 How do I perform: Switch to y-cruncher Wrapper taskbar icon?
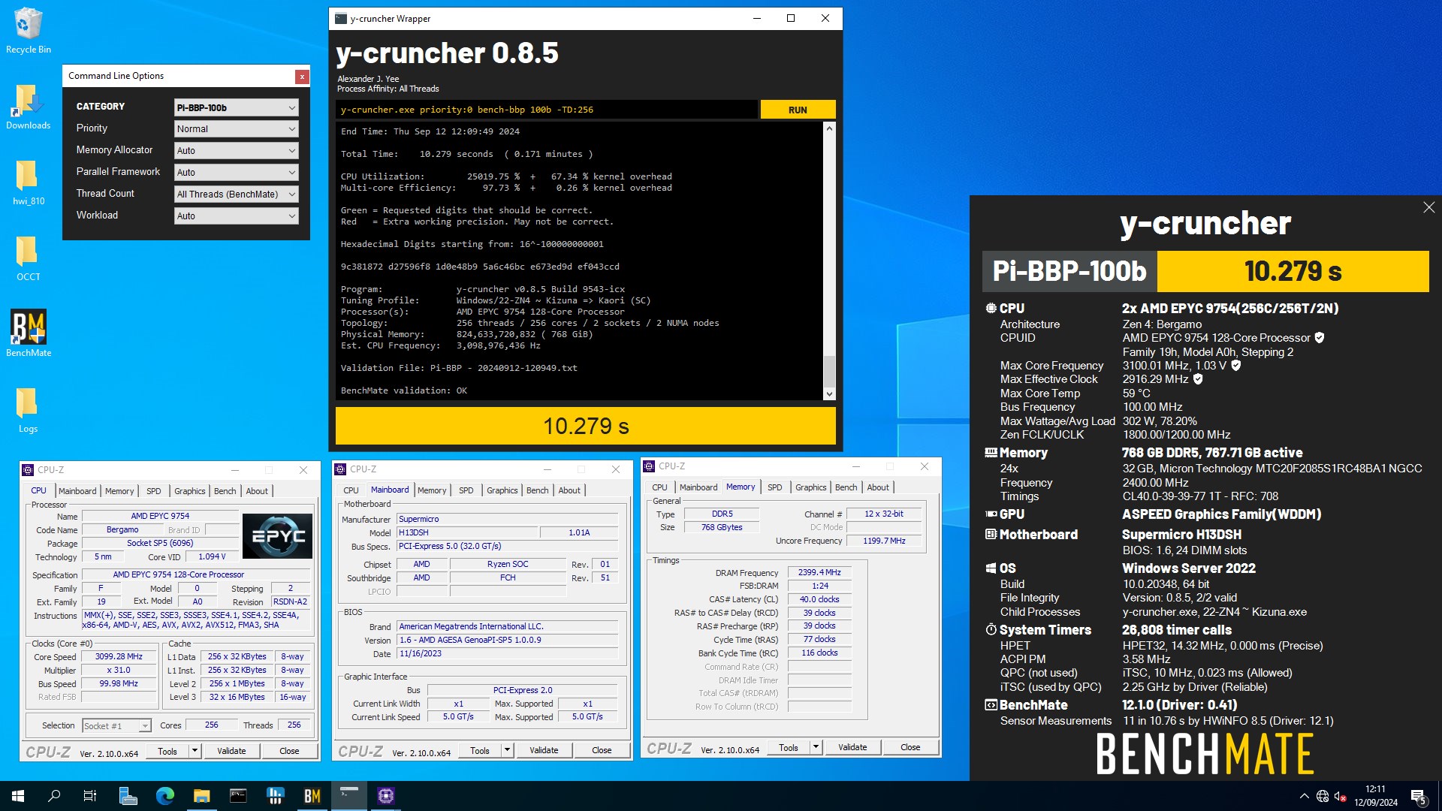pyautogui.click(x=348, y=796)
